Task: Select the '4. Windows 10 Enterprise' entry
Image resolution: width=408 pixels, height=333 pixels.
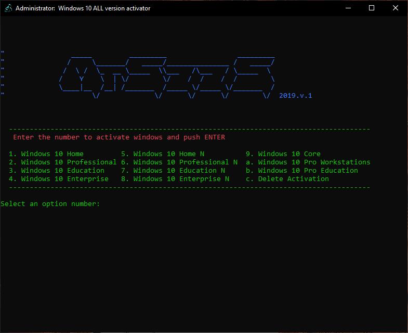Action: 59,179
